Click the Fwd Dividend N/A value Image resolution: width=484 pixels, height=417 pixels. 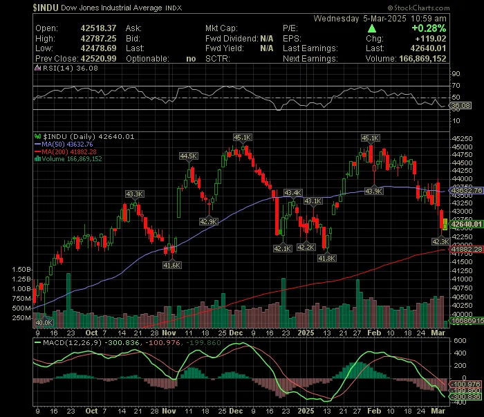pyautogui.click(x=267, y=39)
